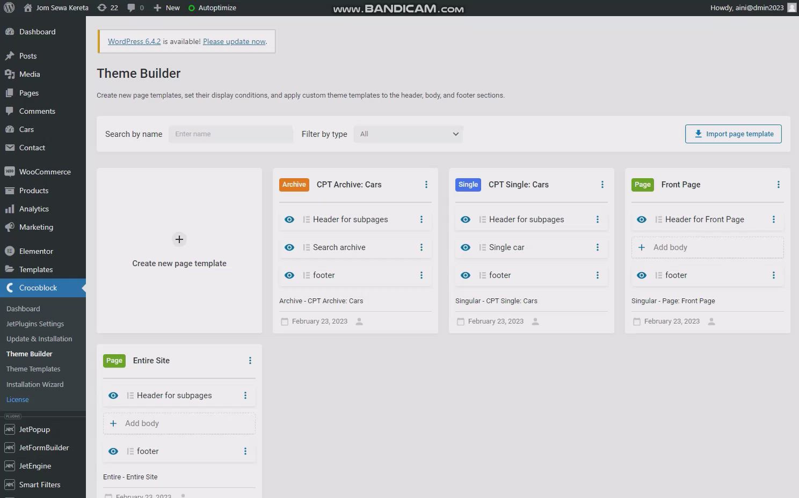Screen dimensions: 799x498
Task: Toggle visibility of Search archive body
Action: pos(289,247)
